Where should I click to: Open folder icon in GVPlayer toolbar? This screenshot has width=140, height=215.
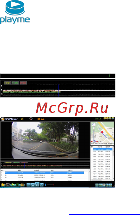pyautogui.click(x=3, y=185)
